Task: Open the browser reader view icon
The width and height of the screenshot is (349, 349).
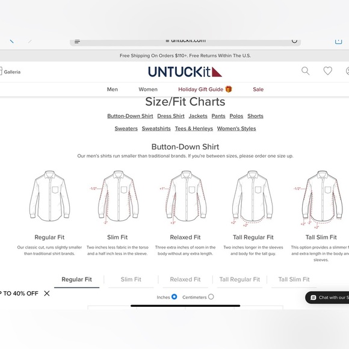Action: (77, 42)
